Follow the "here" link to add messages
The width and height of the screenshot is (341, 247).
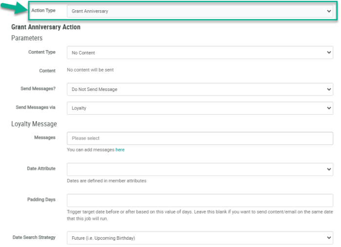(120, 150)
